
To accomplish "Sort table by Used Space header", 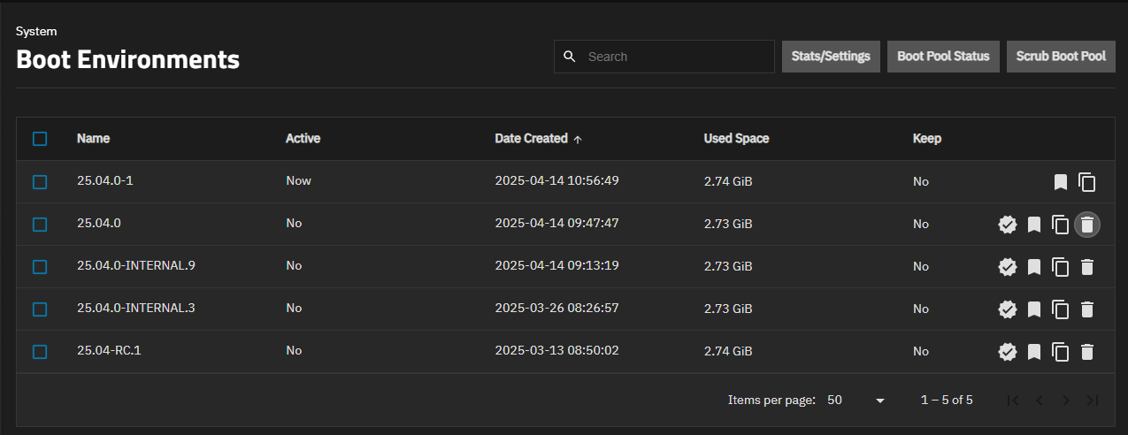I will pyautogui.click(x=736, y=139).
